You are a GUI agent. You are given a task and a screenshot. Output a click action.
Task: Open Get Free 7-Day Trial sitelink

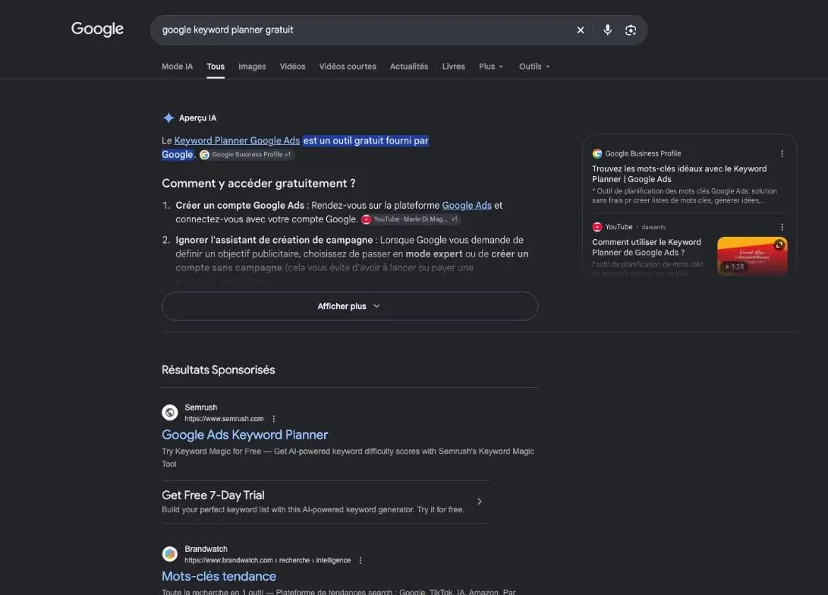pos(213,496)
